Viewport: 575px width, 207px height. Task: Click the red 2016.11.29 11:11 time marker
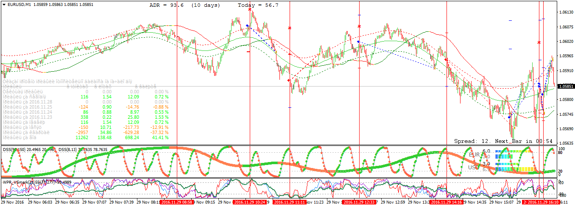(290, 203)
